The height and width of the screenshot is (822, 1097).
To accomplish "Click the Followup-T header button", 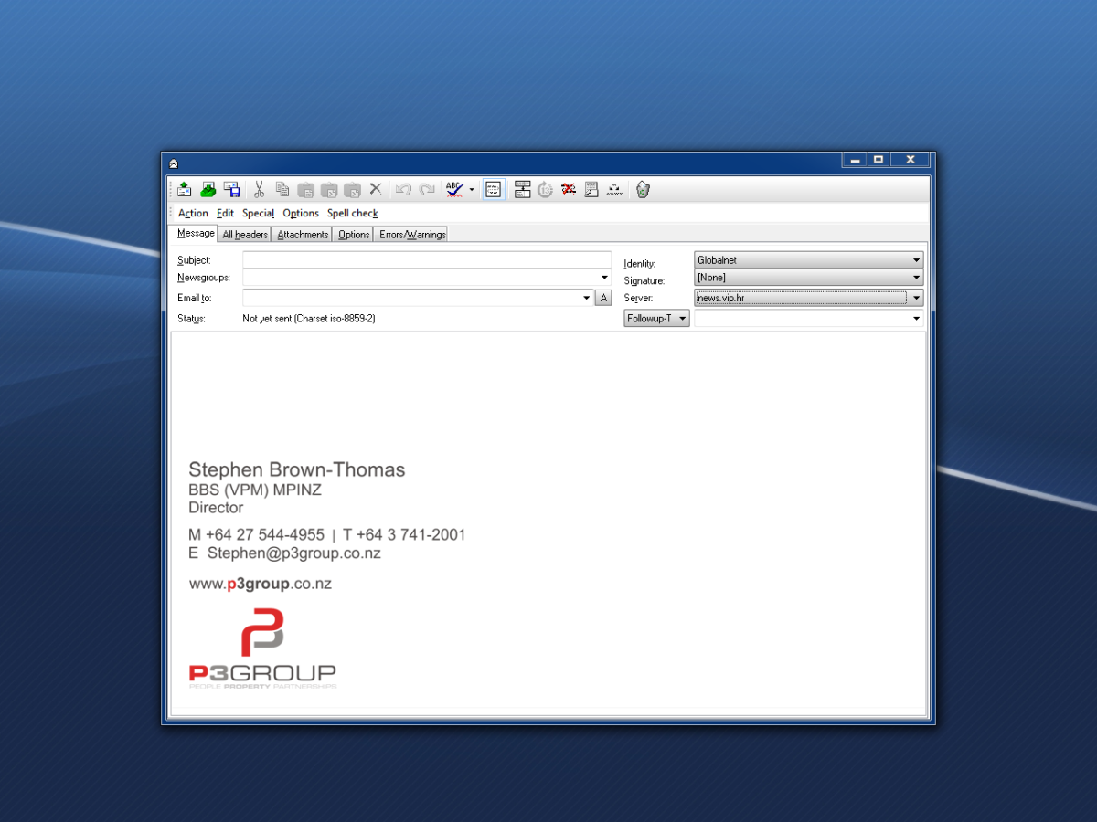I will point(656,319).
